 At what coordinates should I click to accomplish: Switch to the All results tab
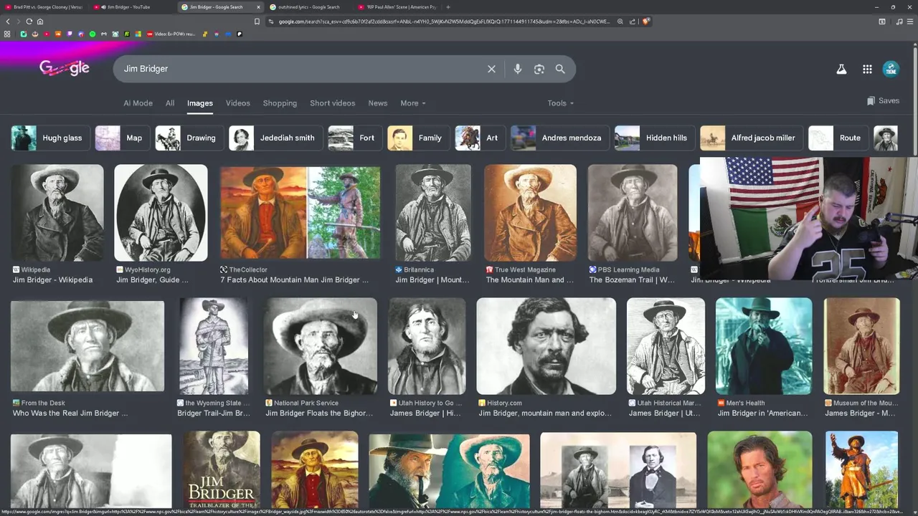170,103
